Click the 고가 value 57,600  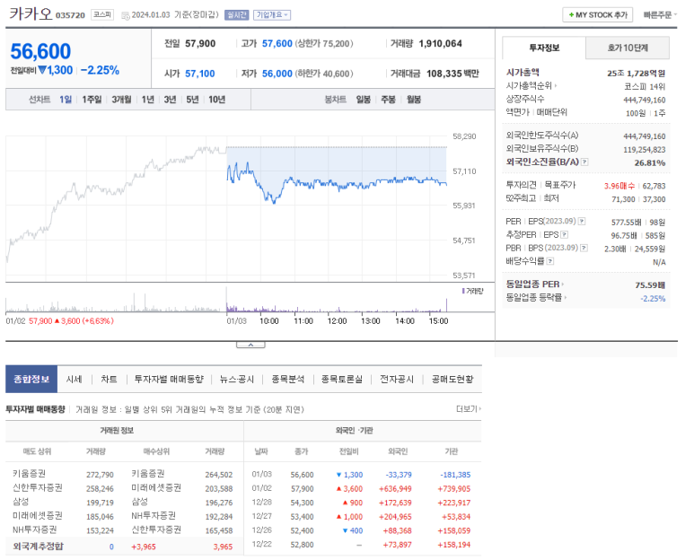277,43
